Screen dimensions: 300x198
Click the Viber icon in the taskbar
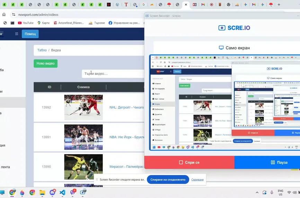(x=73, y=192)
